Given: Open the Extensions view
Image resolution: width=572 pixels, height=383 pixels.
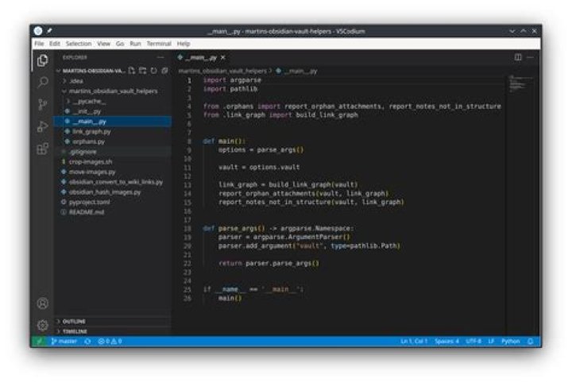Looking at the screenshot, I should [x=43, y=149].
